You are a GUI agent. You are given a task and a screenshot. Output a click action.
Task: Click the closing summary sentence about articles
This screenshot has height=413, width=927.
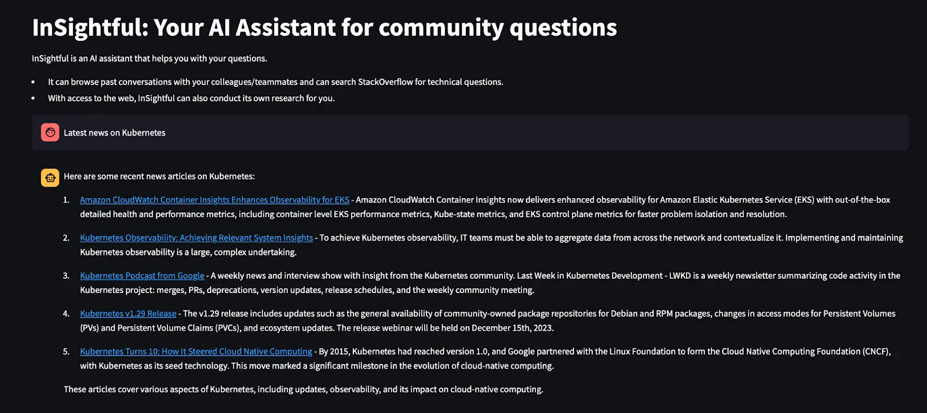pos(304,389)
